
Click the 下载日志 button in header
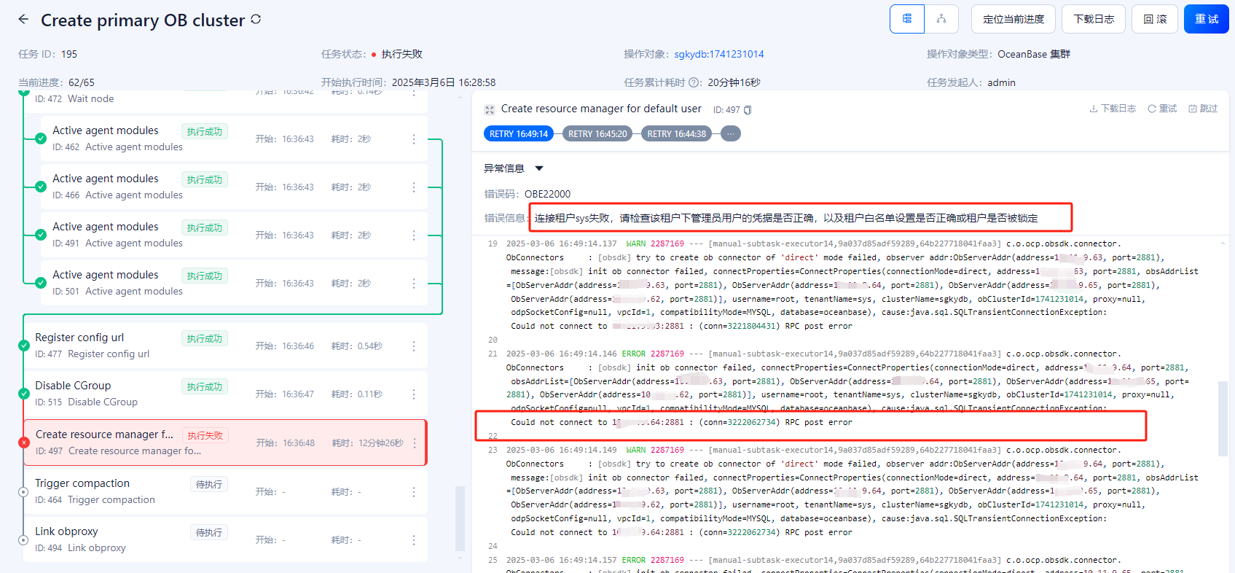1094,19
